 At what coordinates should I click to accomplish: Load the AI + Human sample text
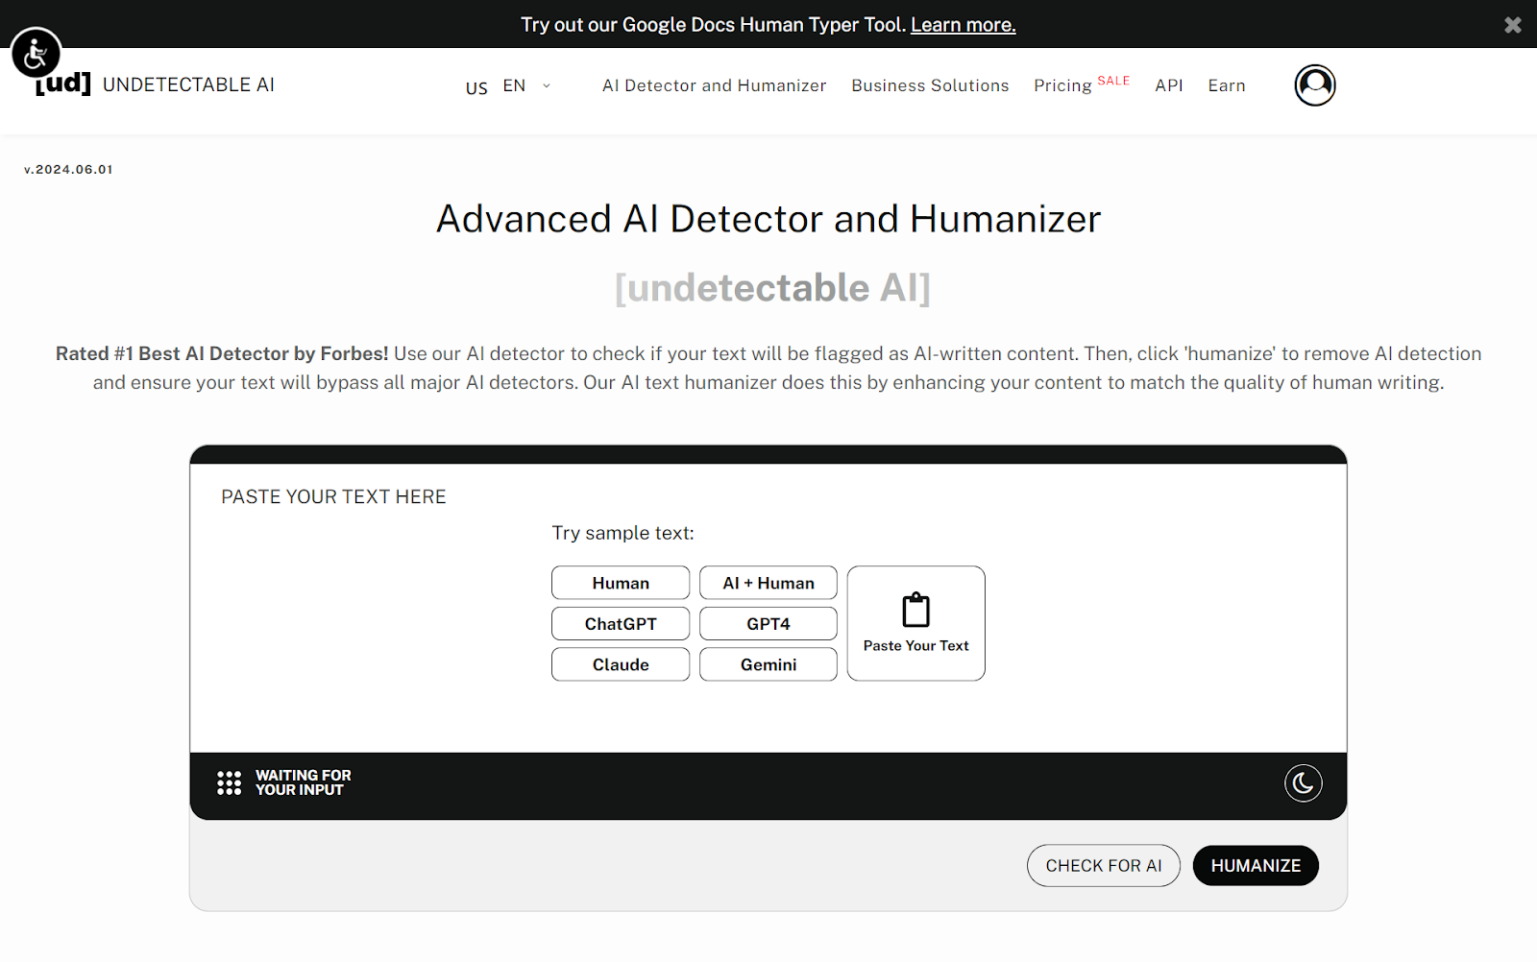[768, 583]
